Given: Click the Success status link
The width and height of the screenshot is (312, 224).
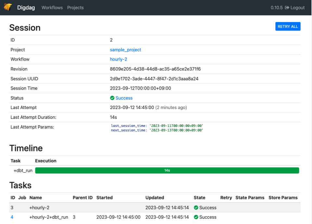Looking at the screenshot, I should (x=124, y=98).
